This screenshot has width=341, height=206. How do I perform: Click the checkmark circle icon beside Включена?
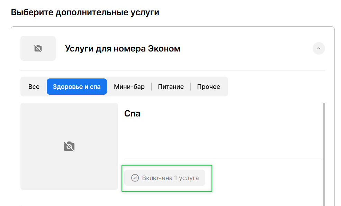pos(135,178)
